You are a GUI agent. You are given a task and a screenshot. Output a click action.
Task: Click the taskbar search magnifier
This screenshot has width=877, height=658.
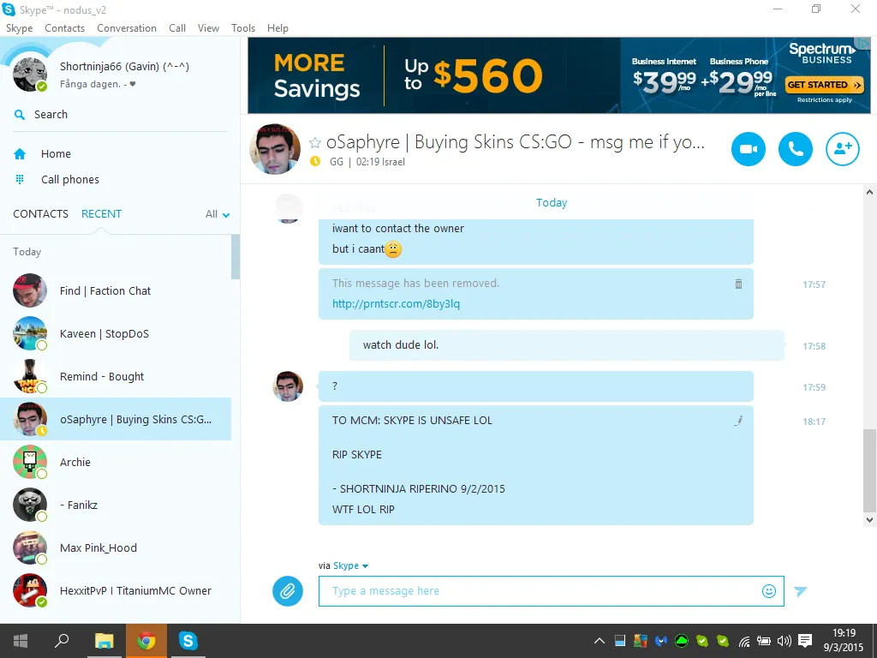62,641
